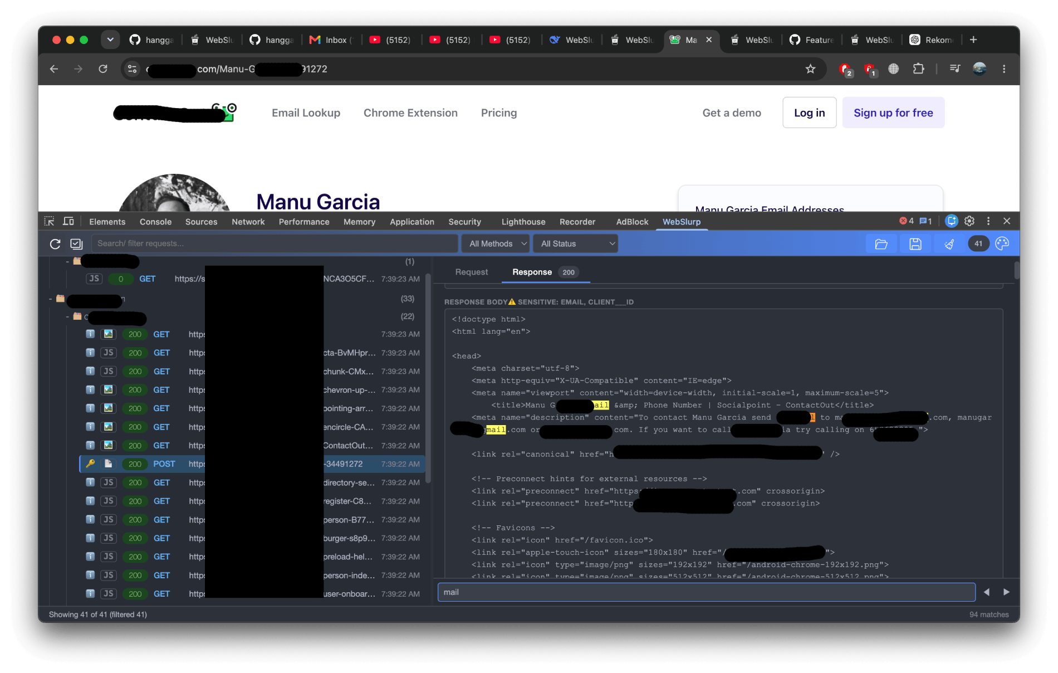Collapse the folder group showing (22) requests
This screenshot has height=673, width=1058.
pyautogui.click(x=67, y=317)
